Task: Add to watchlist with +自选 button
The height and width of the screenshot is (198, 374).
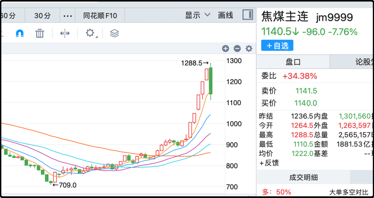Action: 277,45
